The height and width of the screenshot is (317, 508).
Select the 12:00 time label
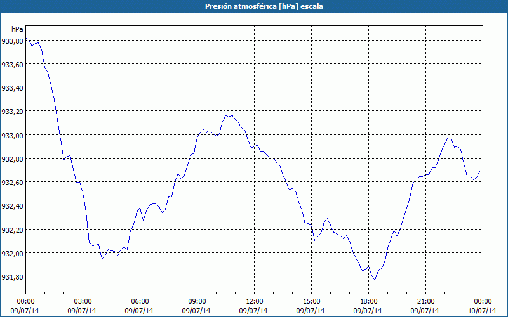255,302
